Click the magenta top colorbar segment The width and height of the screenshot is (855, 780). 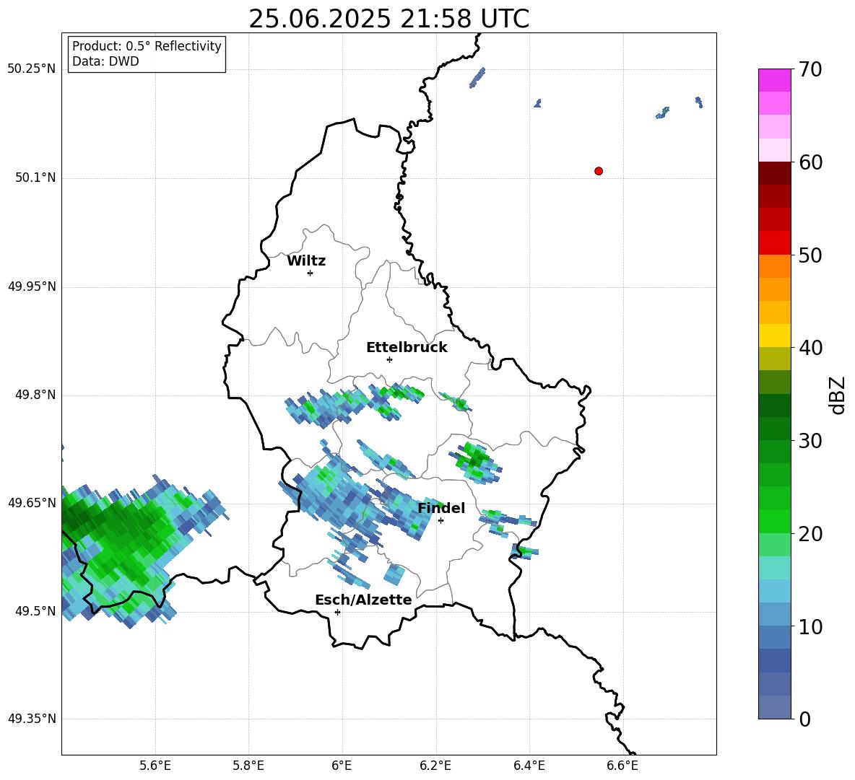tap(774, 80)
